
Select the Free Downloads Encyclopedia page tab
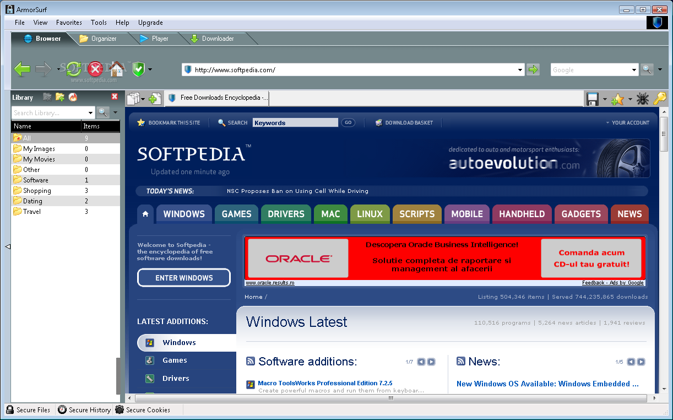tap(216, 98)
